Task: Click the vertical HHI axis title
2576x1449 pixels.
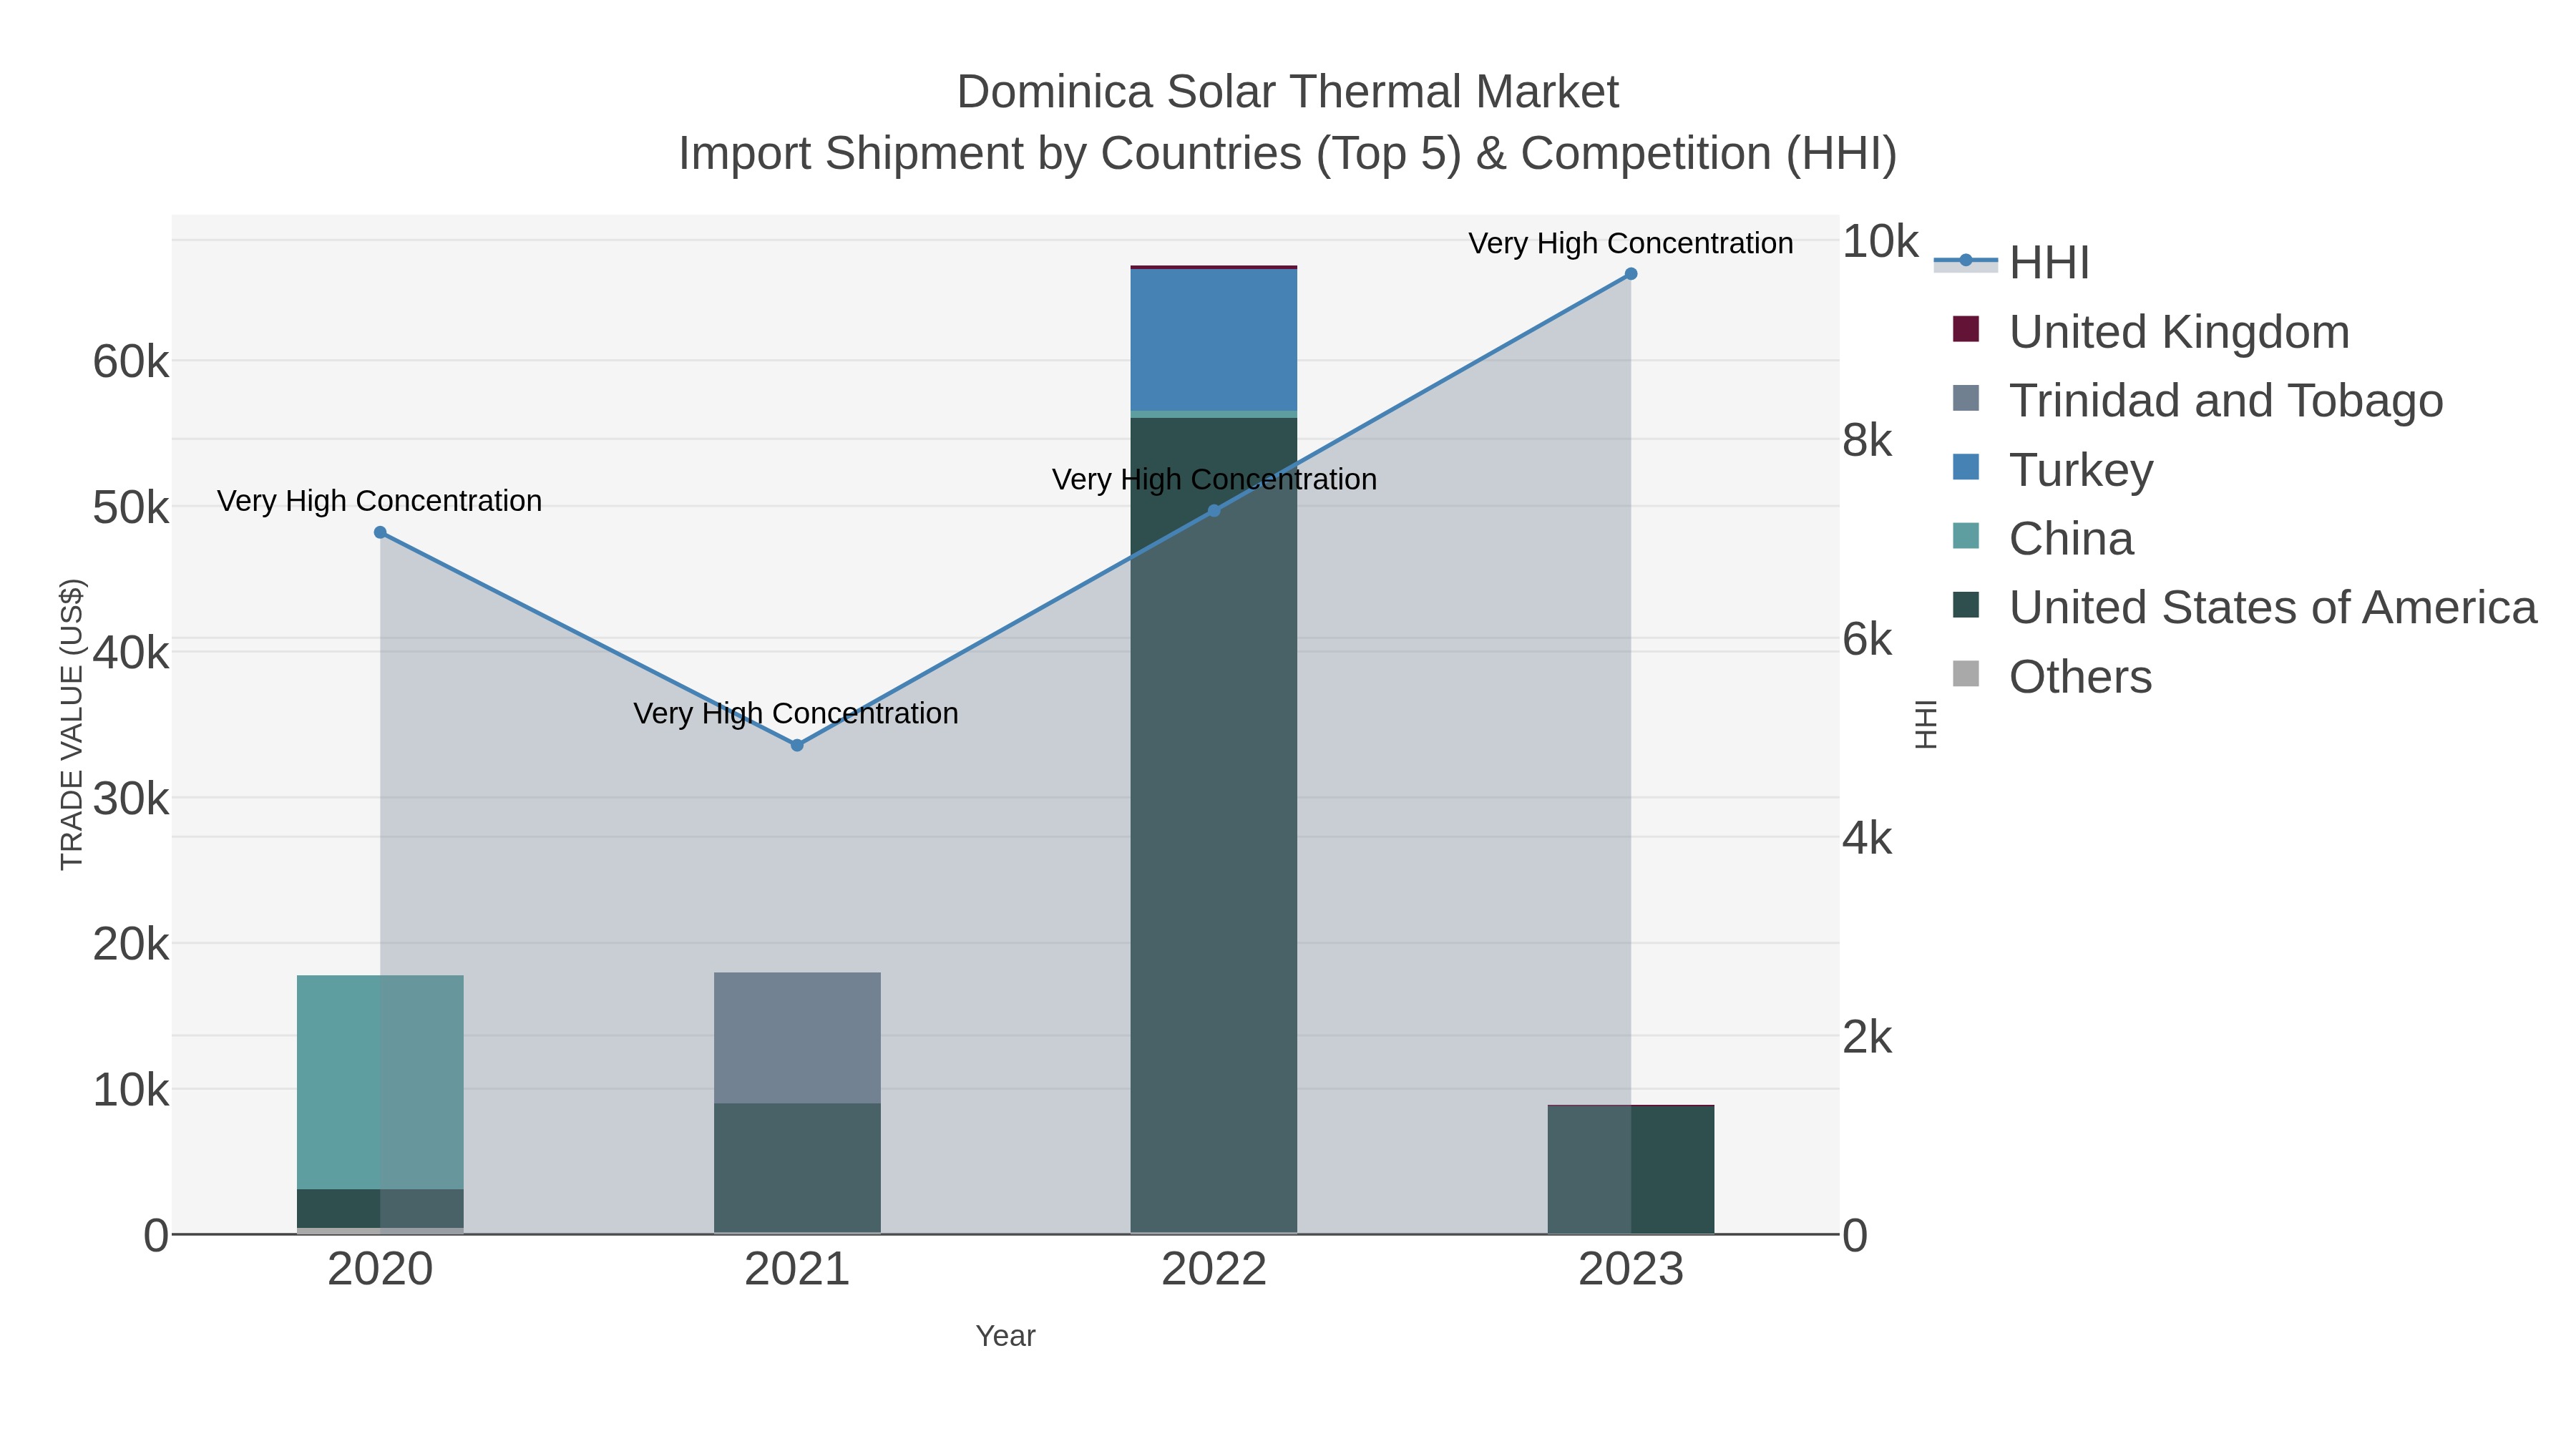Action: click(1925, 724)
